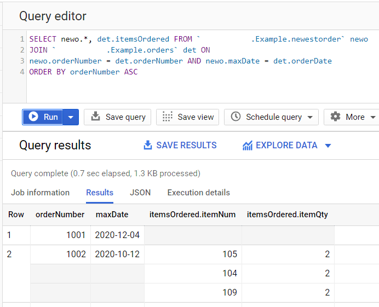This screenshot has width=379, height=307.
Task: Select the Results tab
Action: coord(100,193)
